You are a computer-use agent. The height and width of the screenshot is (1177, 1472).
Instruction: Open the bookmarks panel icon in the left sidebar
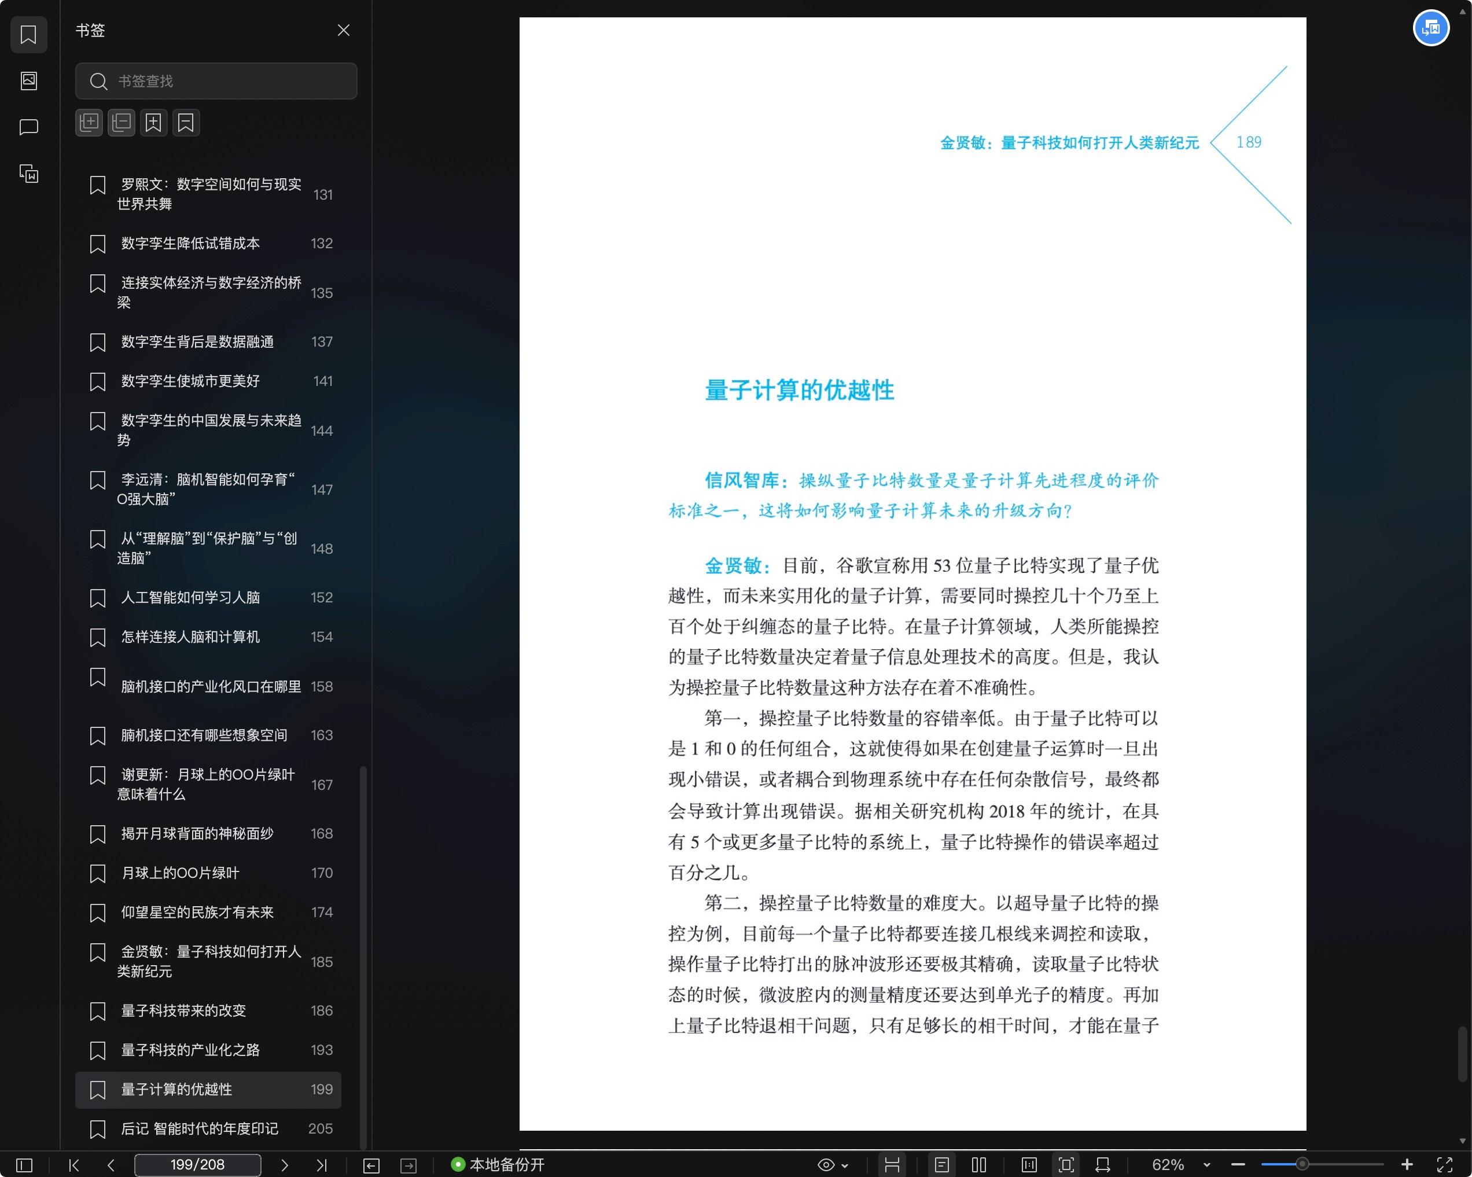click(29, 34)
